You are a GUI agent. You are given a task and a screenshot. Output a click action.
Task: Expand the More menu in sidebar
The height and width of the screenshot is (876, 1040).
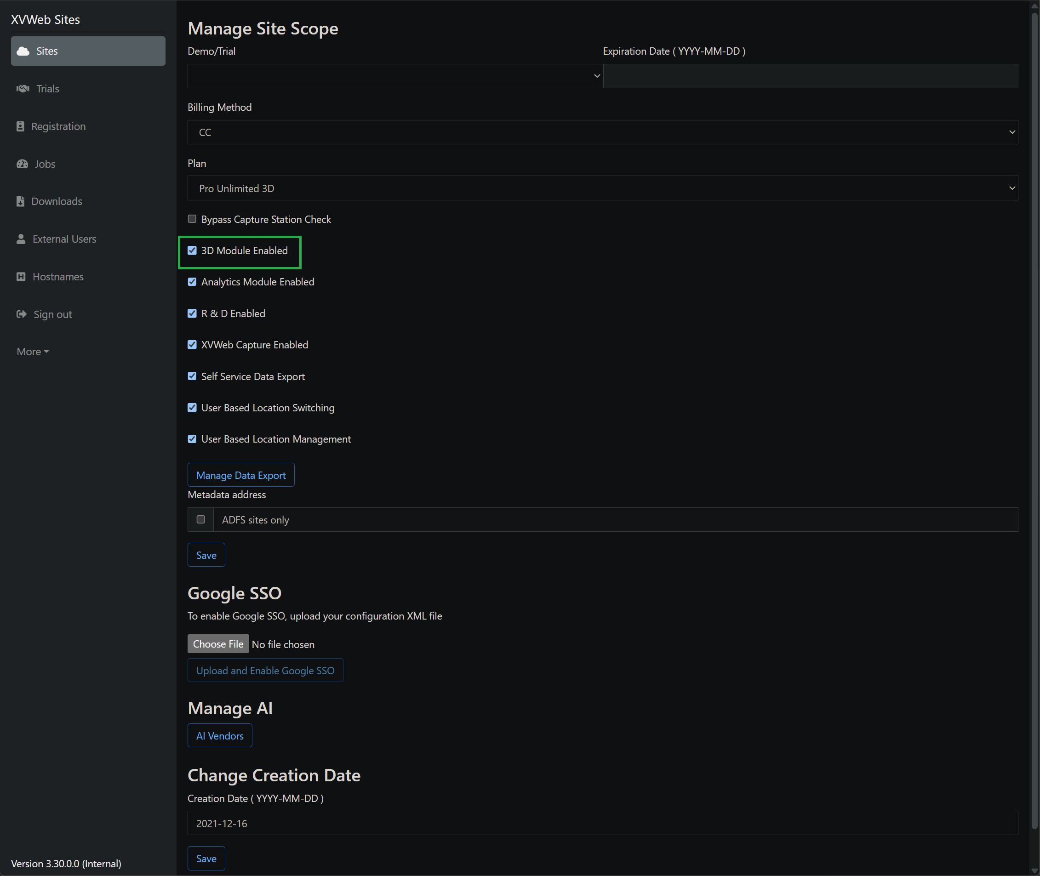click(33, 352)
